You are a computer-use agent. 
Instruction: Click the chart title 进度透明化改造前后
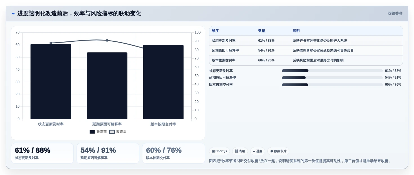click(x=79, y=14)
